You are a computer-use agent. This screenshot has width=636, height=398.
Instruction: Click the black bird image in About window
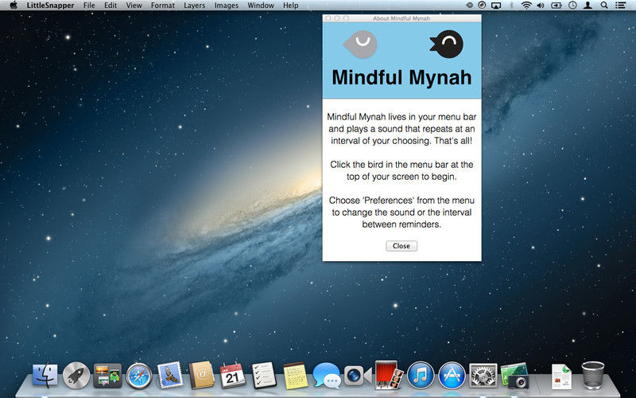point(447,44)
